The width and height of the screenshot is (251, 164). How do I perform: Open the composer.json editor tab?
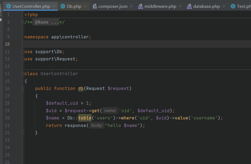tap(113, 6)
